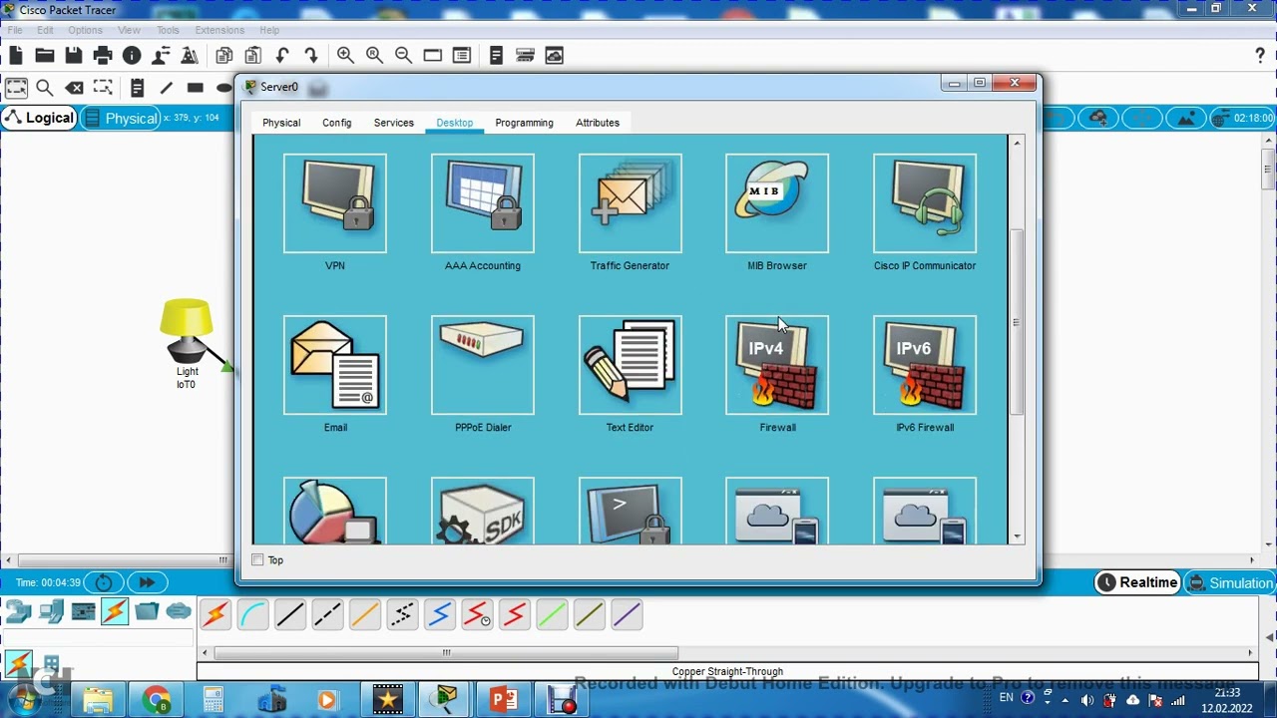The height and width of the screenshot is (718, 1277).
Task: Open the Extensions menu
Action: (219, 30)
